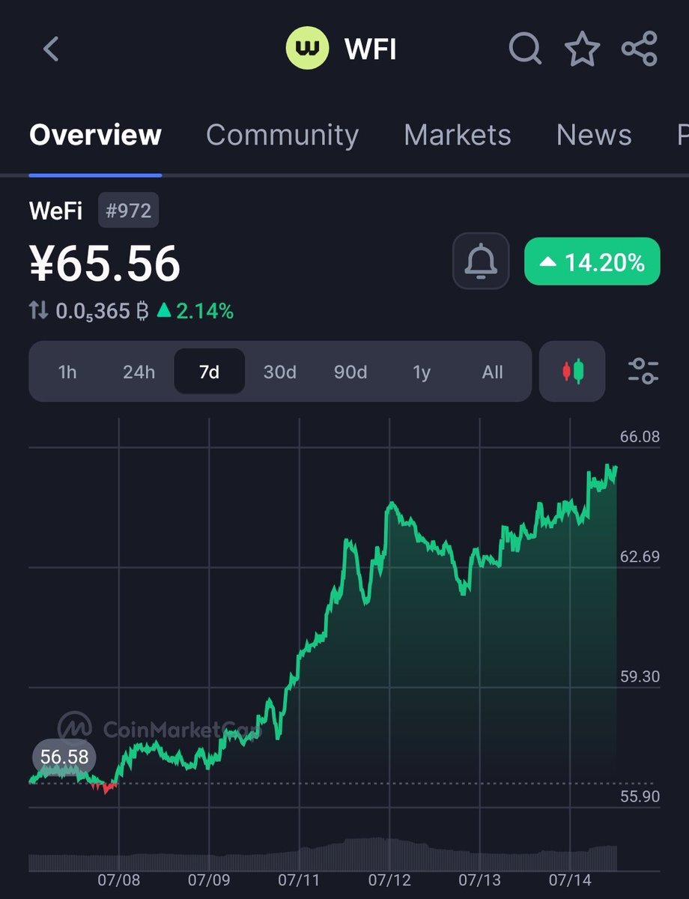Tap the 56.58 start price marker
Viewport: 689px width, 899px height.
(64, 757)
